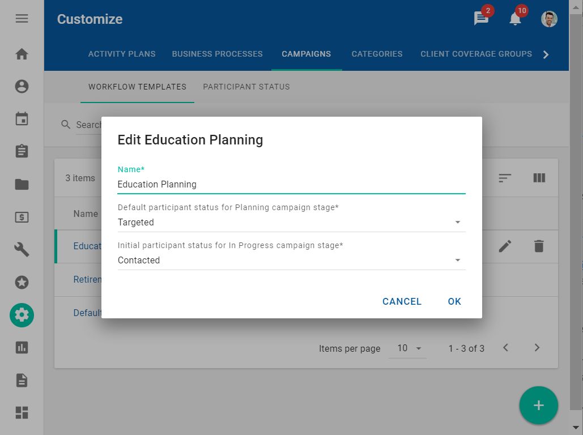This screenshot has width=583, height=435.
Task: Open the notifications bell icon
Action: [x=515, y=19]
